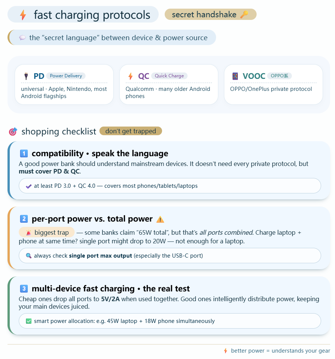The image size is (335, 359).
Task: Select the Quick Charge tag
Action: pyautogui.click(x=169, y=76)
